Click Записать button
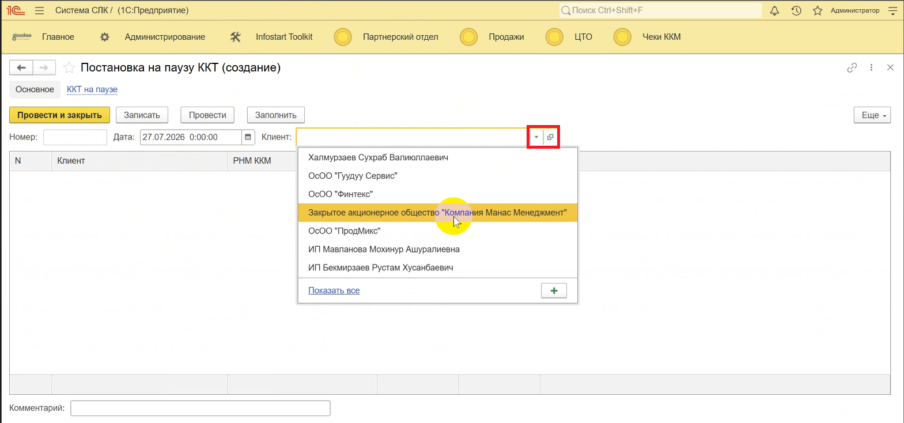This screenshot has height=423, width=904. 142,115
